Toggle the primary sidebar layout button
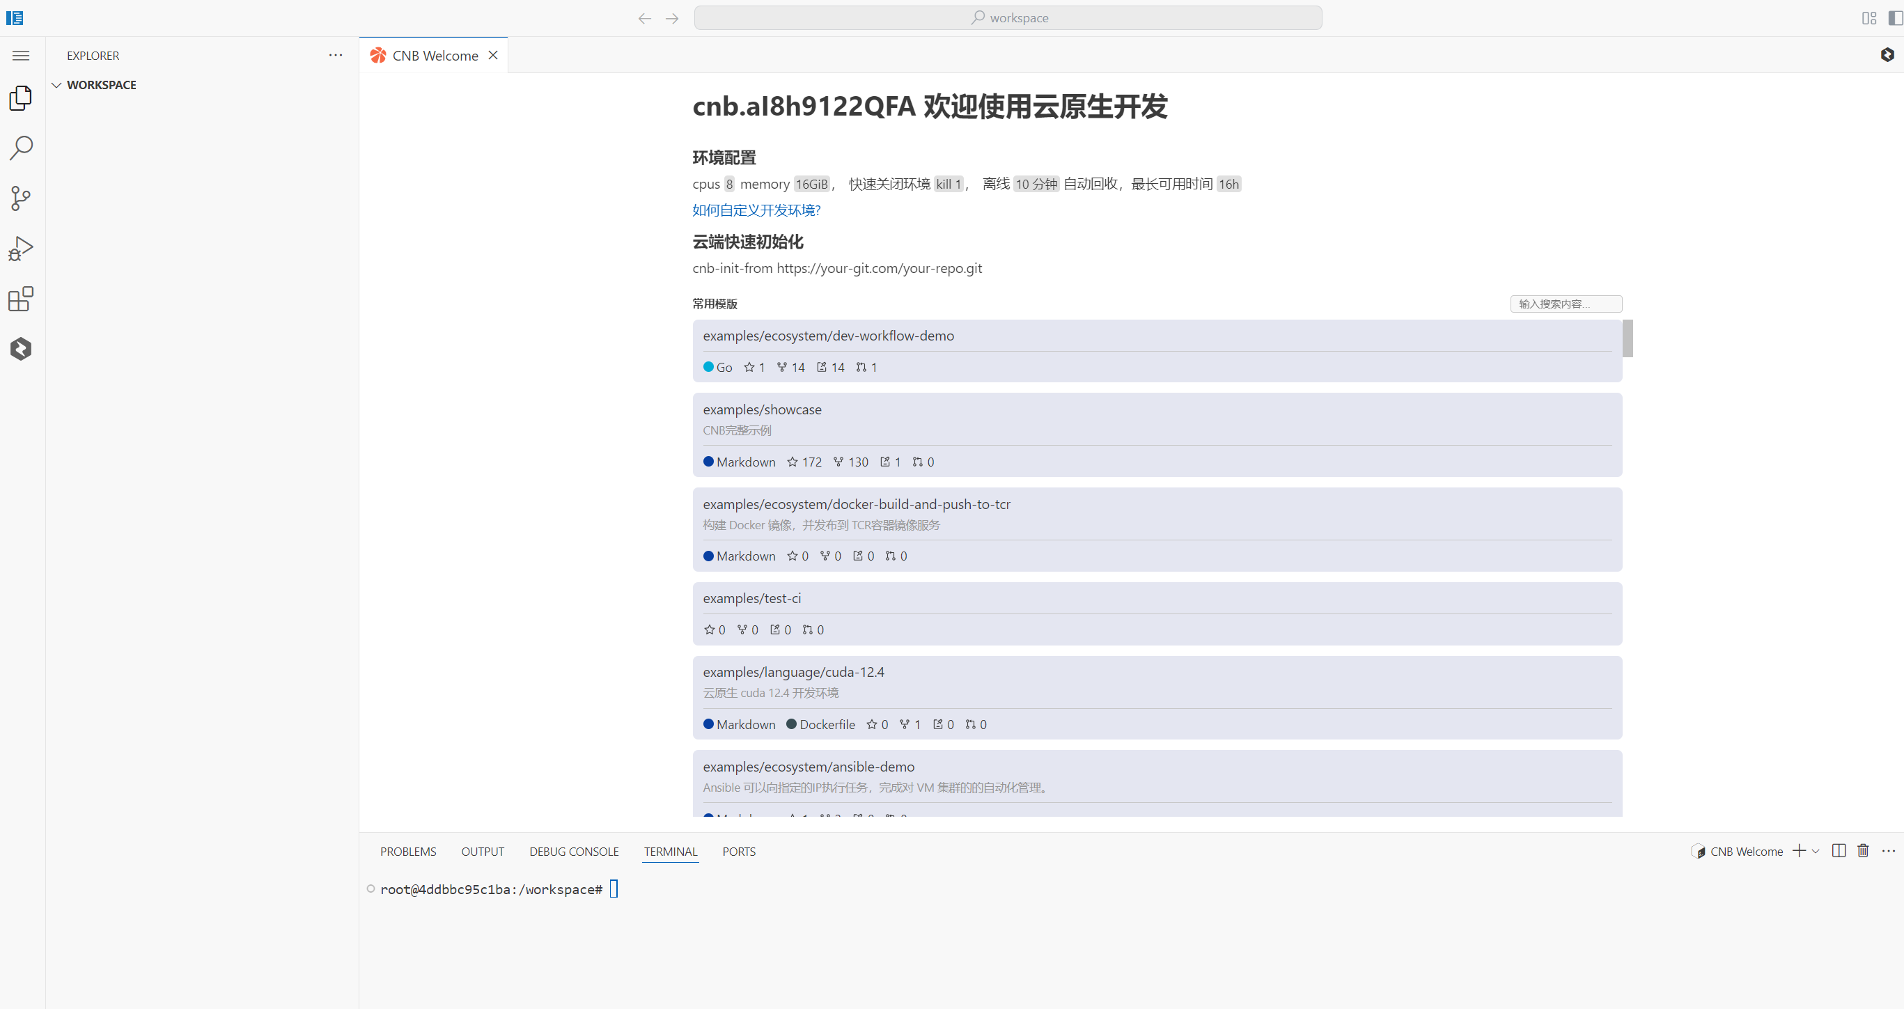Screen dimensions: 1904x1009 pyautogui.click(x=1895, y=17)
